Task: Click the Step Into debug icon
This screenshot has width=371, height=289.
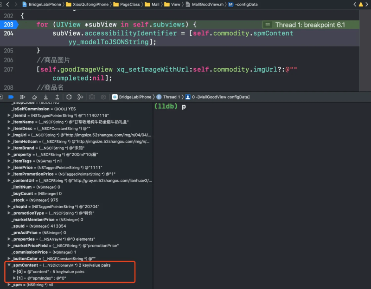Action: [45, 97]
